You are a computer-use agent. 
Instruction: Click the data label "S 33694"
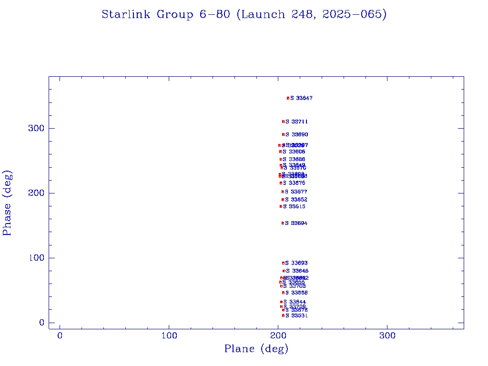tap(296, 223)
